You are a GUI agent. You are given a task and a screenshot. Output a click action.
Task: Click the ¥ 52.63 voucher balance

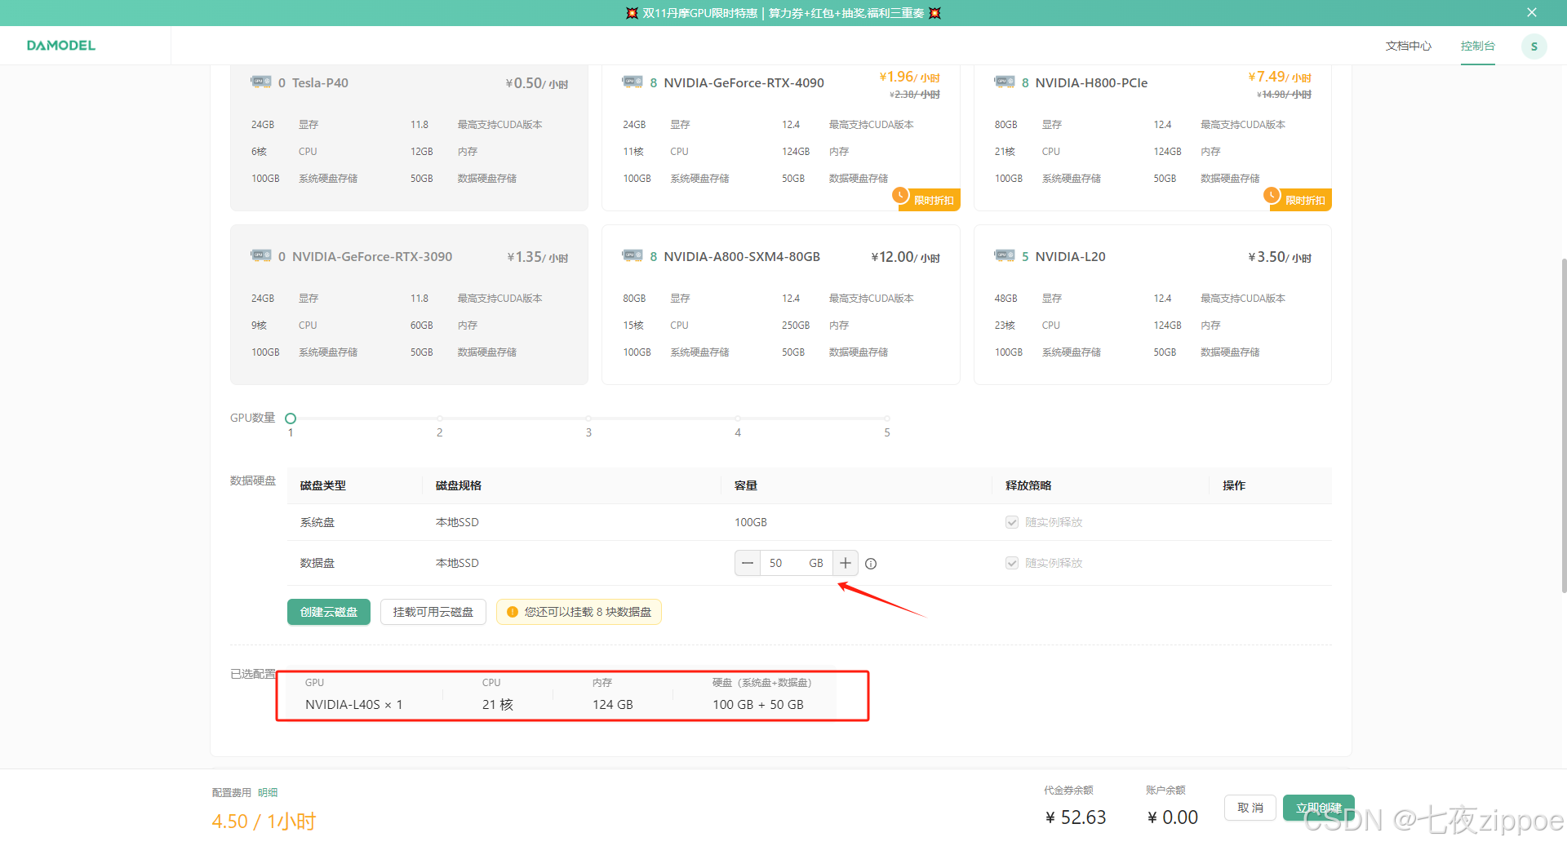pyautogui.click(x=1076, y=817)
